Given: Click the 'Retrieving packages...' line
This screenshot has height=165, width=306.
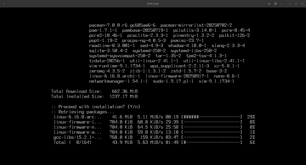Looking at the screenshot, I should pyautogui.click(x=83, y=112).
